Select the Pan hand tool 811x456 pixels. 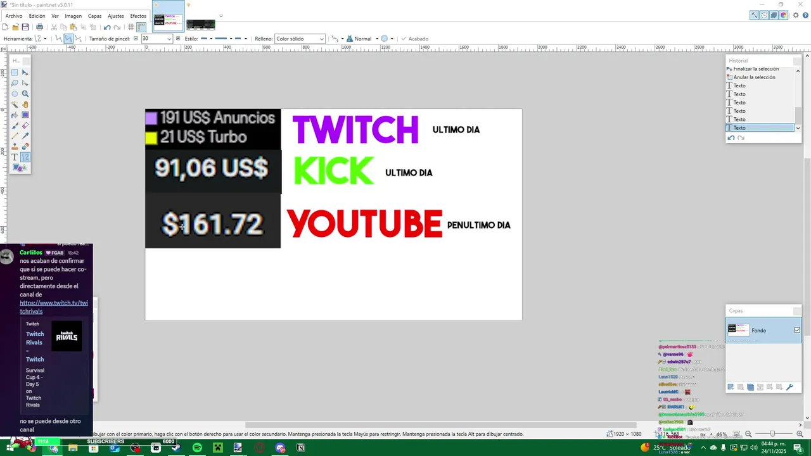coord(25,104)
